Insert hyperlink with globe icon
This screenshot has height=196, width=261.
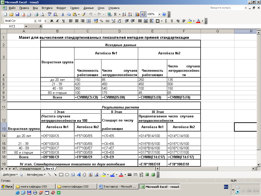(x=109, y=14)
